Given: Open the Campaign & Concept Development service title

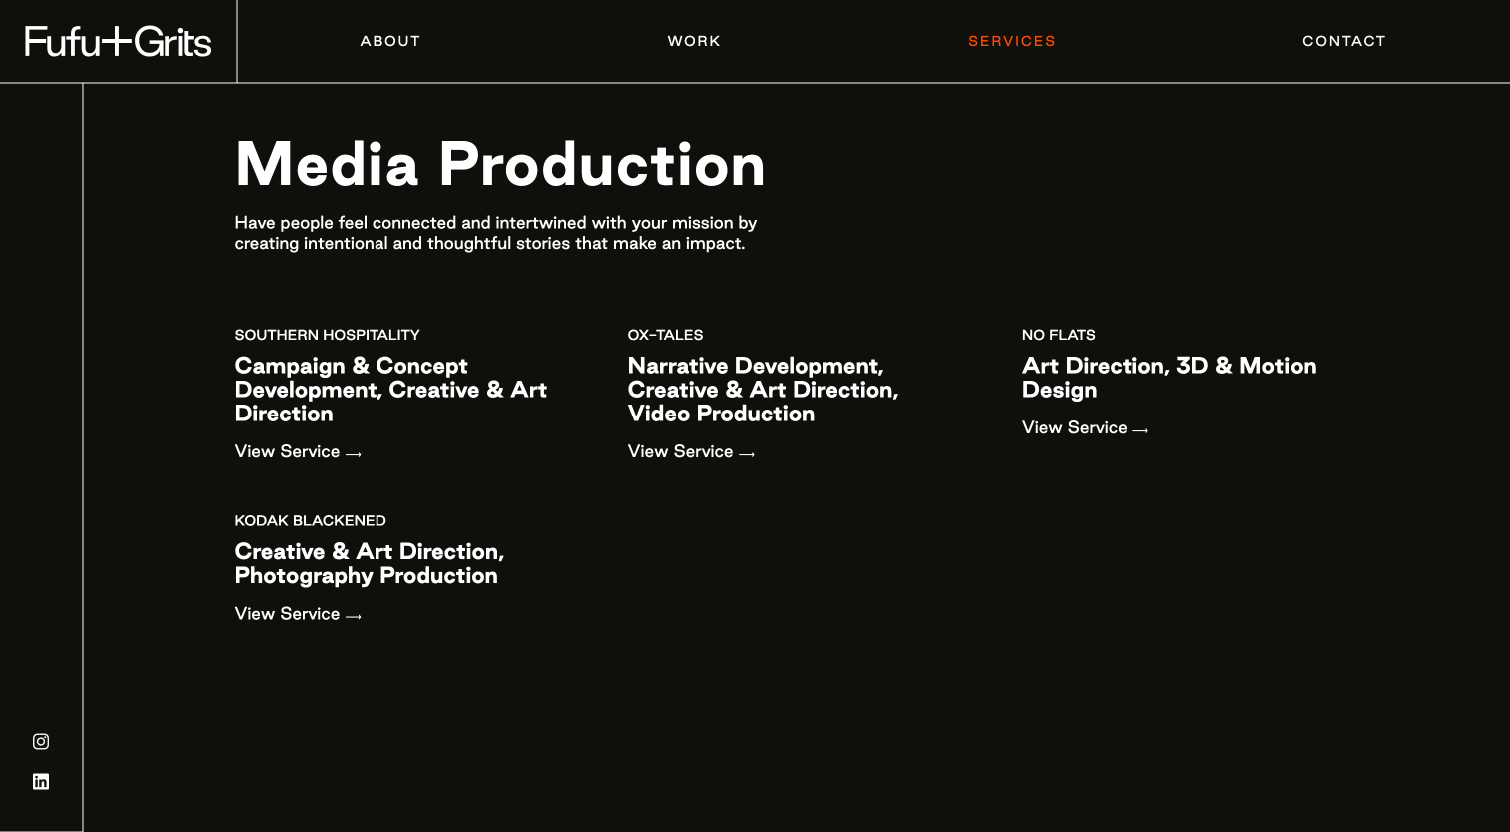Looking at the screenshot, I should tap(390, 390).
